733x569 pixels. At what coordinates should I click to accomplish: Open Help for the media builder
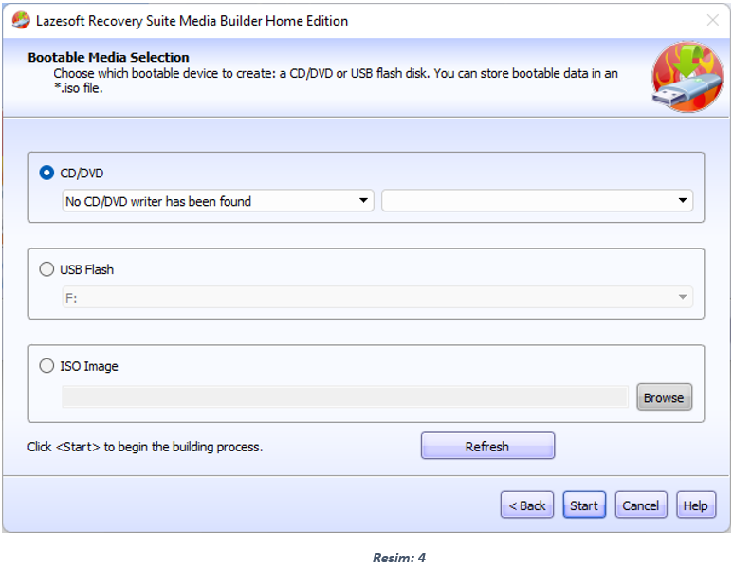695,505
